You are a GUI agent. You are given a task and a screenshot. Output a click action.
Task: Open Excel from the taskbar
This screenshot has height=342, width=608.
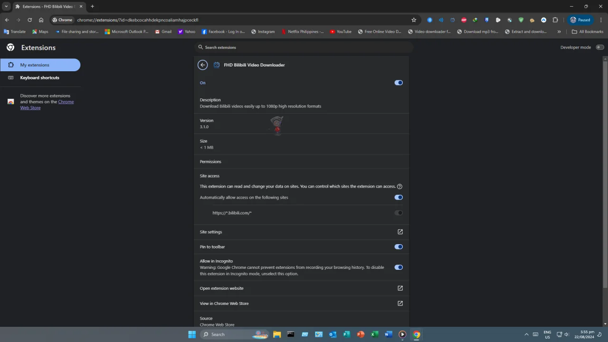[374, 334]
